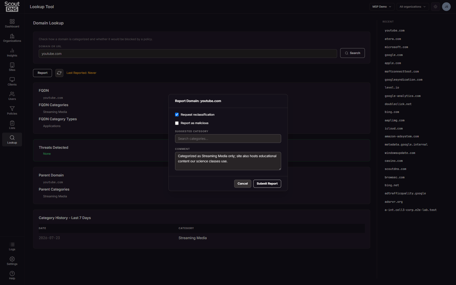Image resolution: width=456 pixels, height=285 pixels.
Task: Select recent lookup youtube.com
Action: click(x=394, y=31)
